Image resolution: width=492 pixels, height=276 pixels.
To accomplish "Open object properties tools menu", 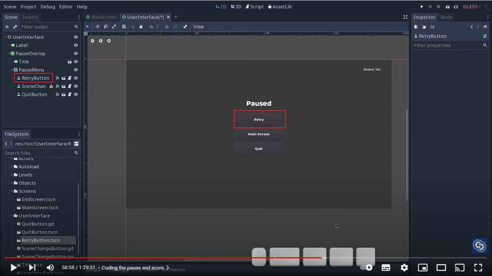I will [x=485, y=36].
